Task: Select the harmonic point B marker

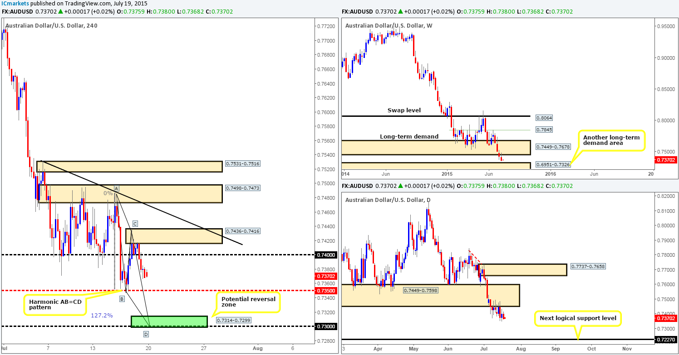Action: point(122,299)
